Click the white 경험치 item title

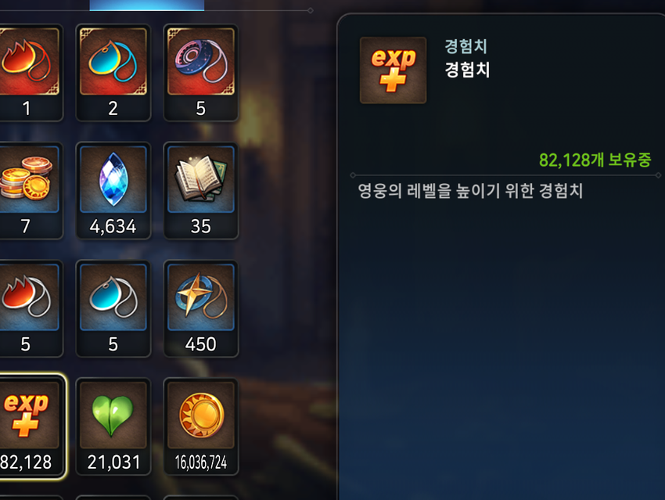467,70
